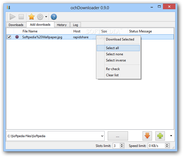Viewport: 183px width, 157px height.
Task: Click the rapidshare host cell
Action: pos(81,37)
